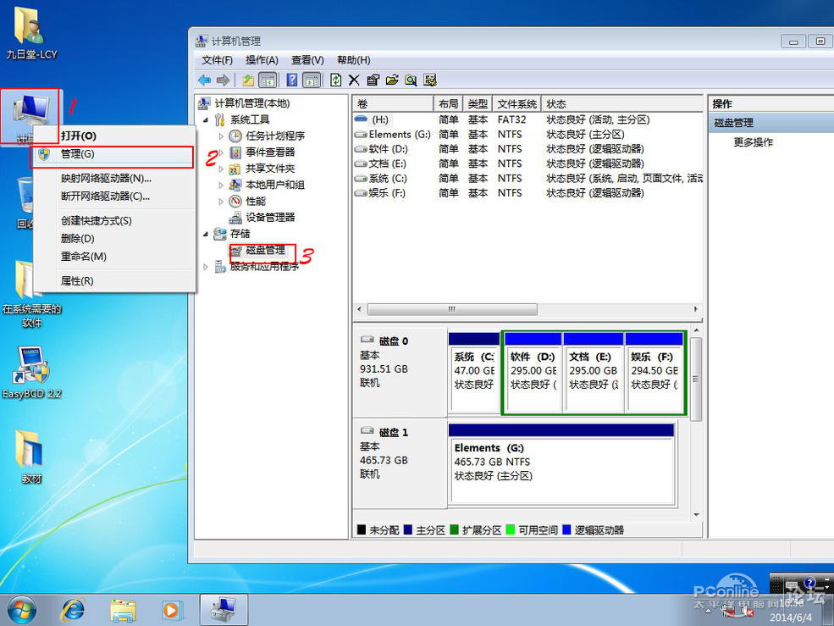
Task: Select 性能 in the tree
Action: 256,202
